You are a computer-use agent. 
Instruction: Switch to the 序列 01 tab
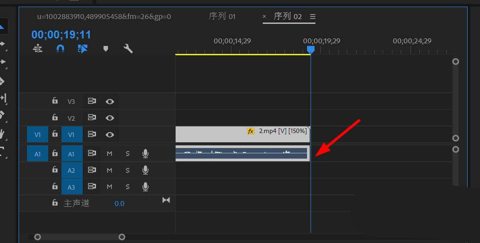pyautogui.click(x=222, y=16)
